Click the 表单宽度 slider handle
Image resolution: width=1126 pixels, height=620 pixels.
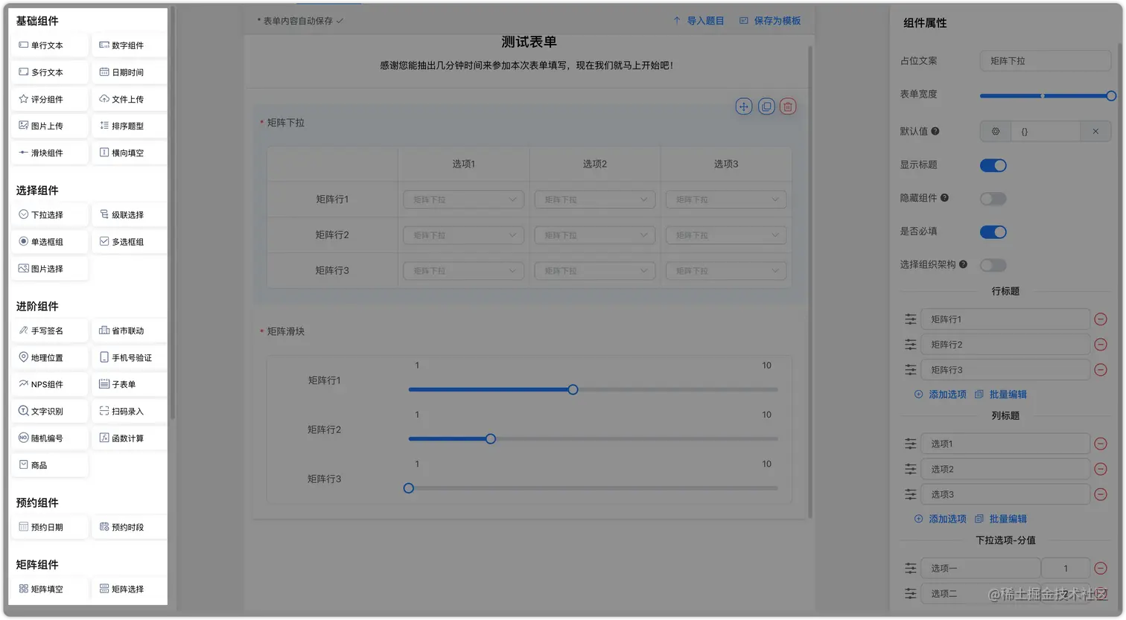pyautogui.click(x=1110, y=95)
